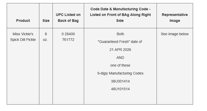Viewport: 207px width, 111px height.
Task: Click the "Spick Dill Pickle" text line
Action: tap(23, 40)
